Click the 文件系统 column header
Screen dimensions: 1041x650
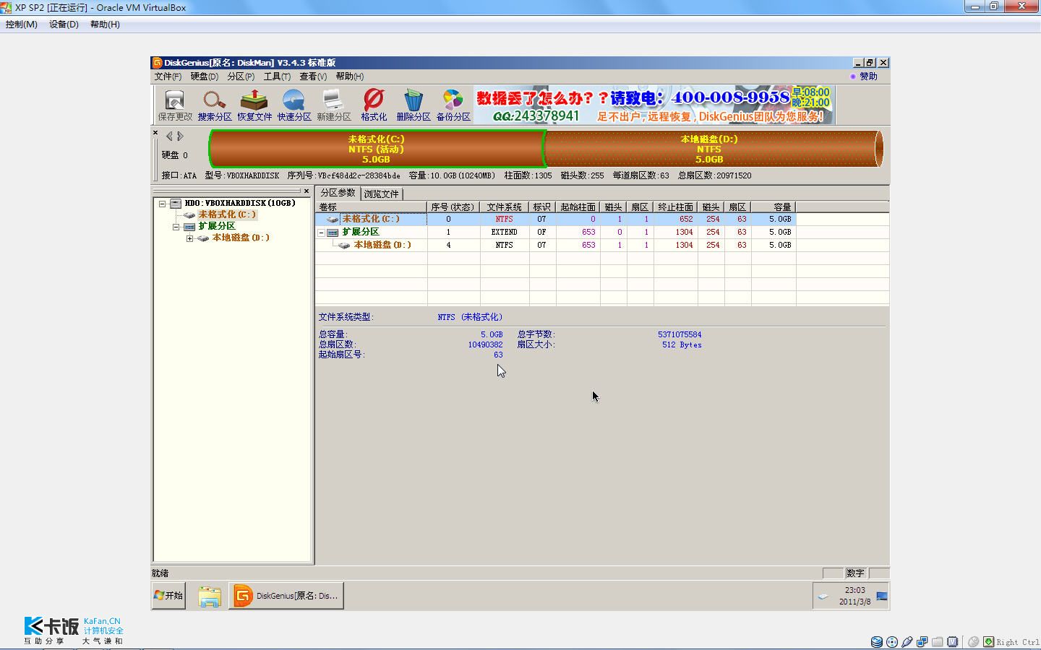click(505, 207)
